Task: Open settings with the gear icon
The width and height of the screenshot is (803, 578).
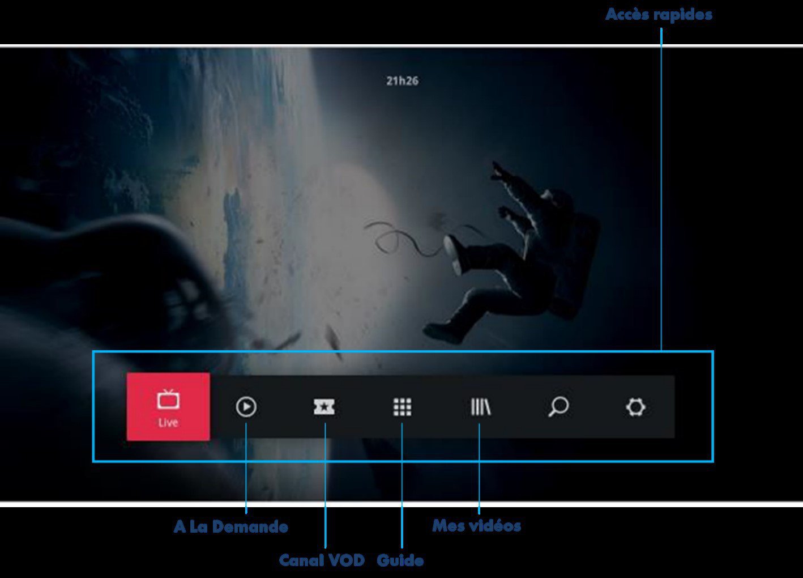Action: (635, 407)
